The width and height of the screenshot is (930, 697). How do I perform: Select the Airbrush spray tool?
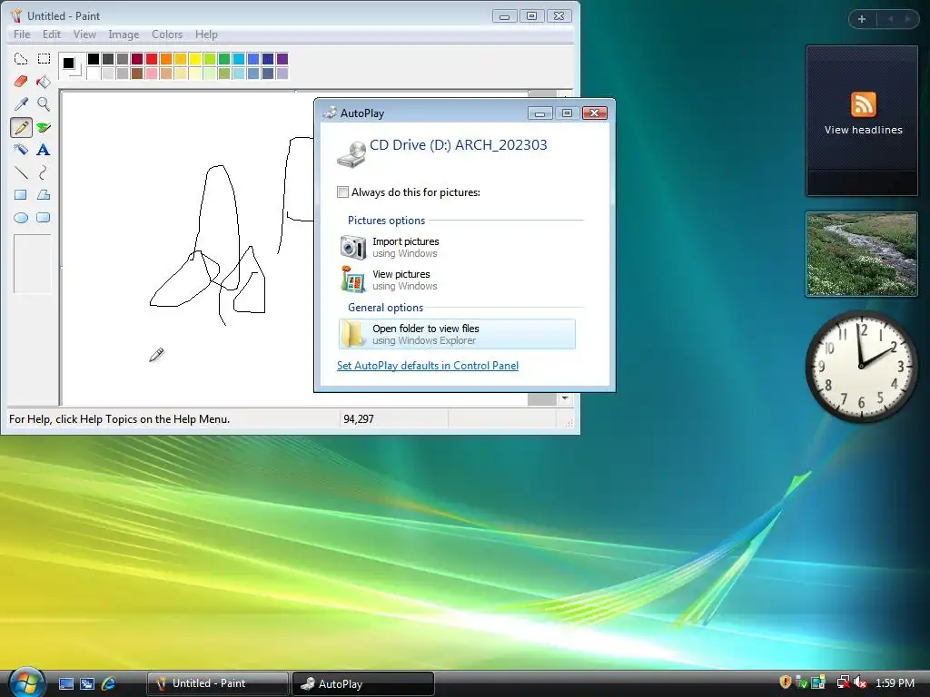(21, 150)
